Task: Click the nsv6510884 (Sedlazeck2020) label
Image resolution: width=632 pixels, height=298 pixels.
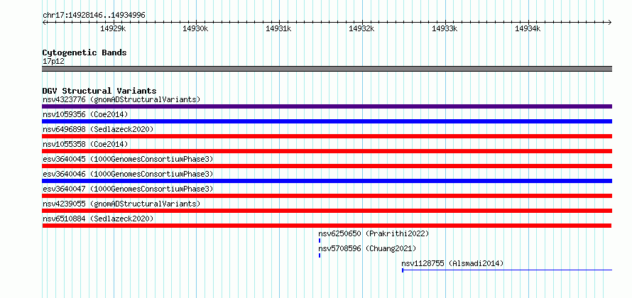Action: (98, 219)
